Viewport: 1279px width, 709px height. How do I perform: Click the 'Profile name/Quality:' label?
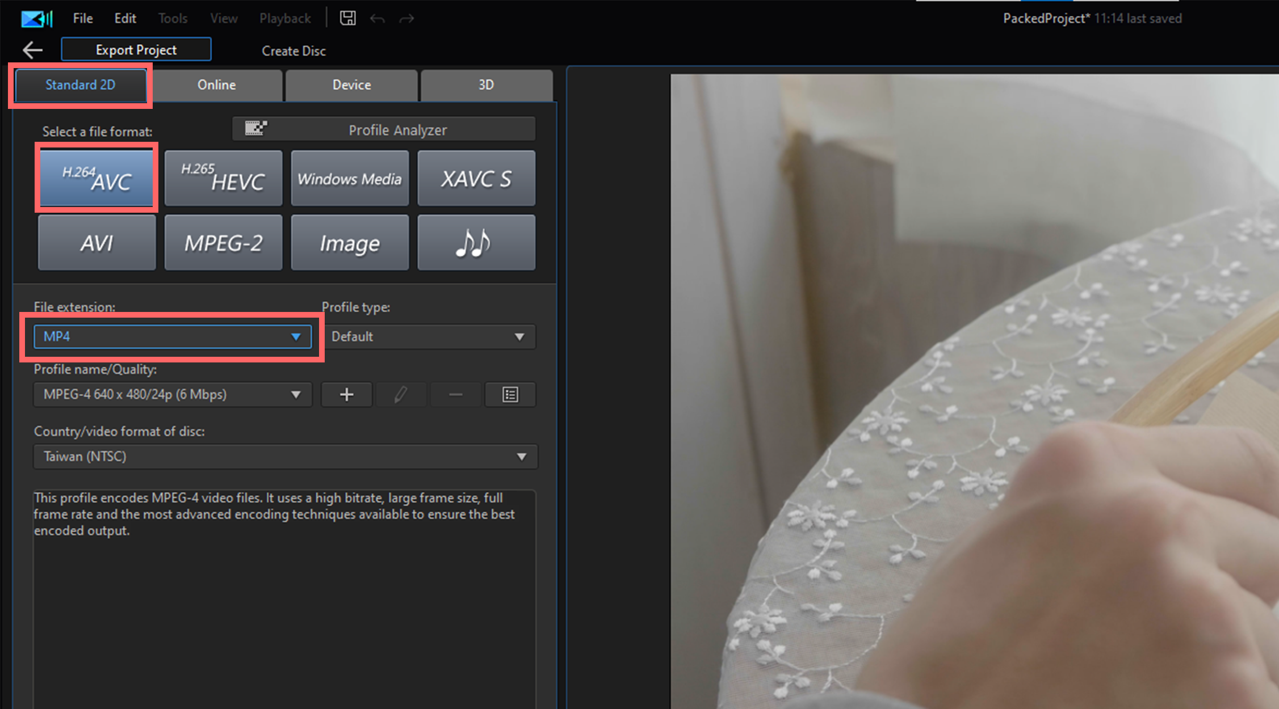pos(95,369)
